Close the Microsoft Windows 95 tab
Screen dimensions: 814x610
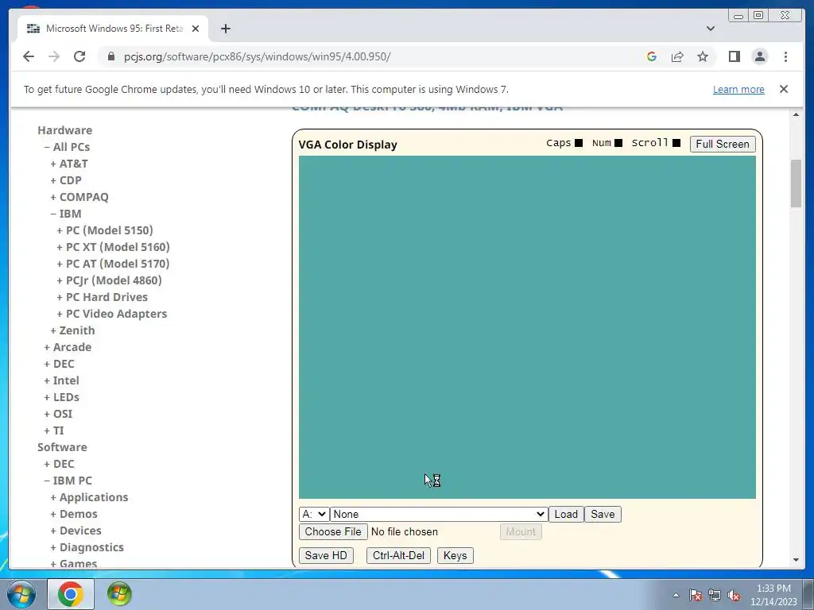click(x=196, y=29)
